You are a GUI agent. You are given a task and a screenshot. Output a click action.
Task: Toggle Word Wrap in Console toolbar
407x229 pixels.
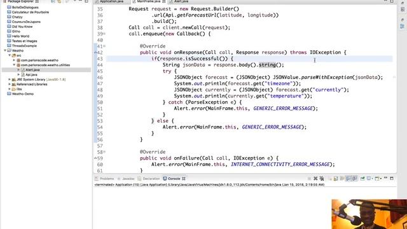click(x=342, y=178)
